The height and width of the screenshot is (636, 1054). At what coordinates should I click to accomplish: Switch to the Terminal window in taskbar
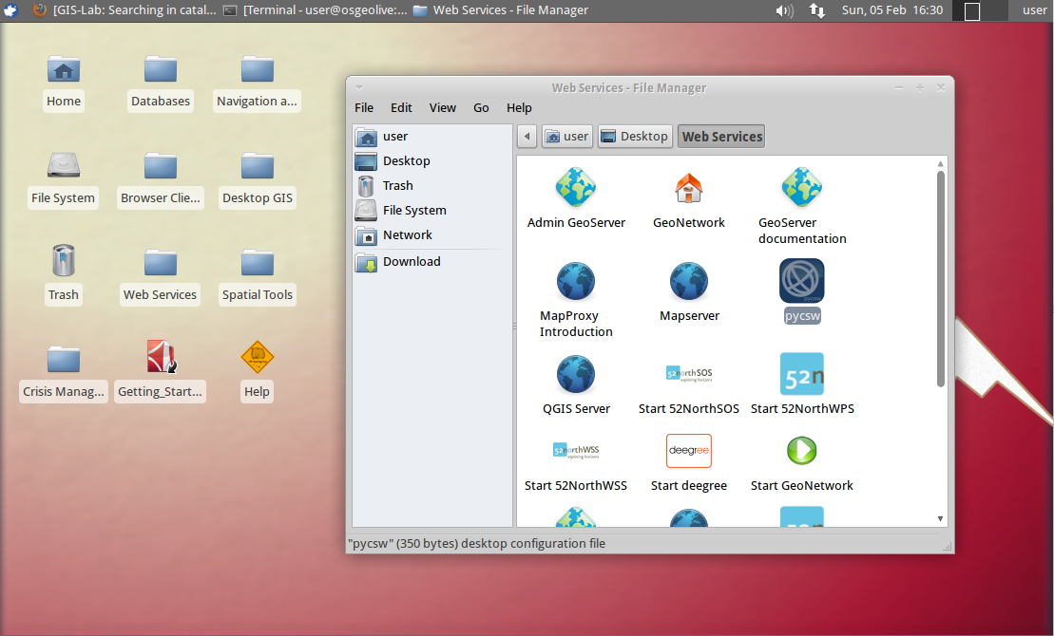[316, 10]
